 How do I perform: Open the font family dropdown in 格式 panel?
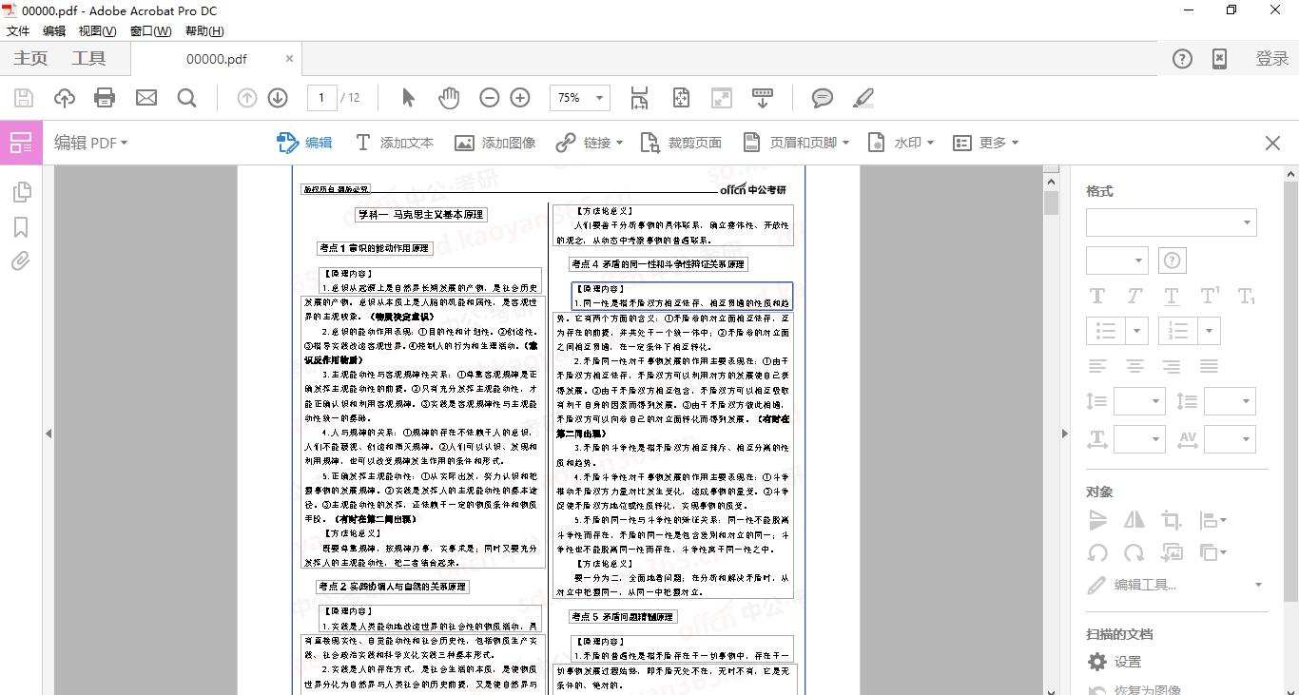click(1171, 222)
